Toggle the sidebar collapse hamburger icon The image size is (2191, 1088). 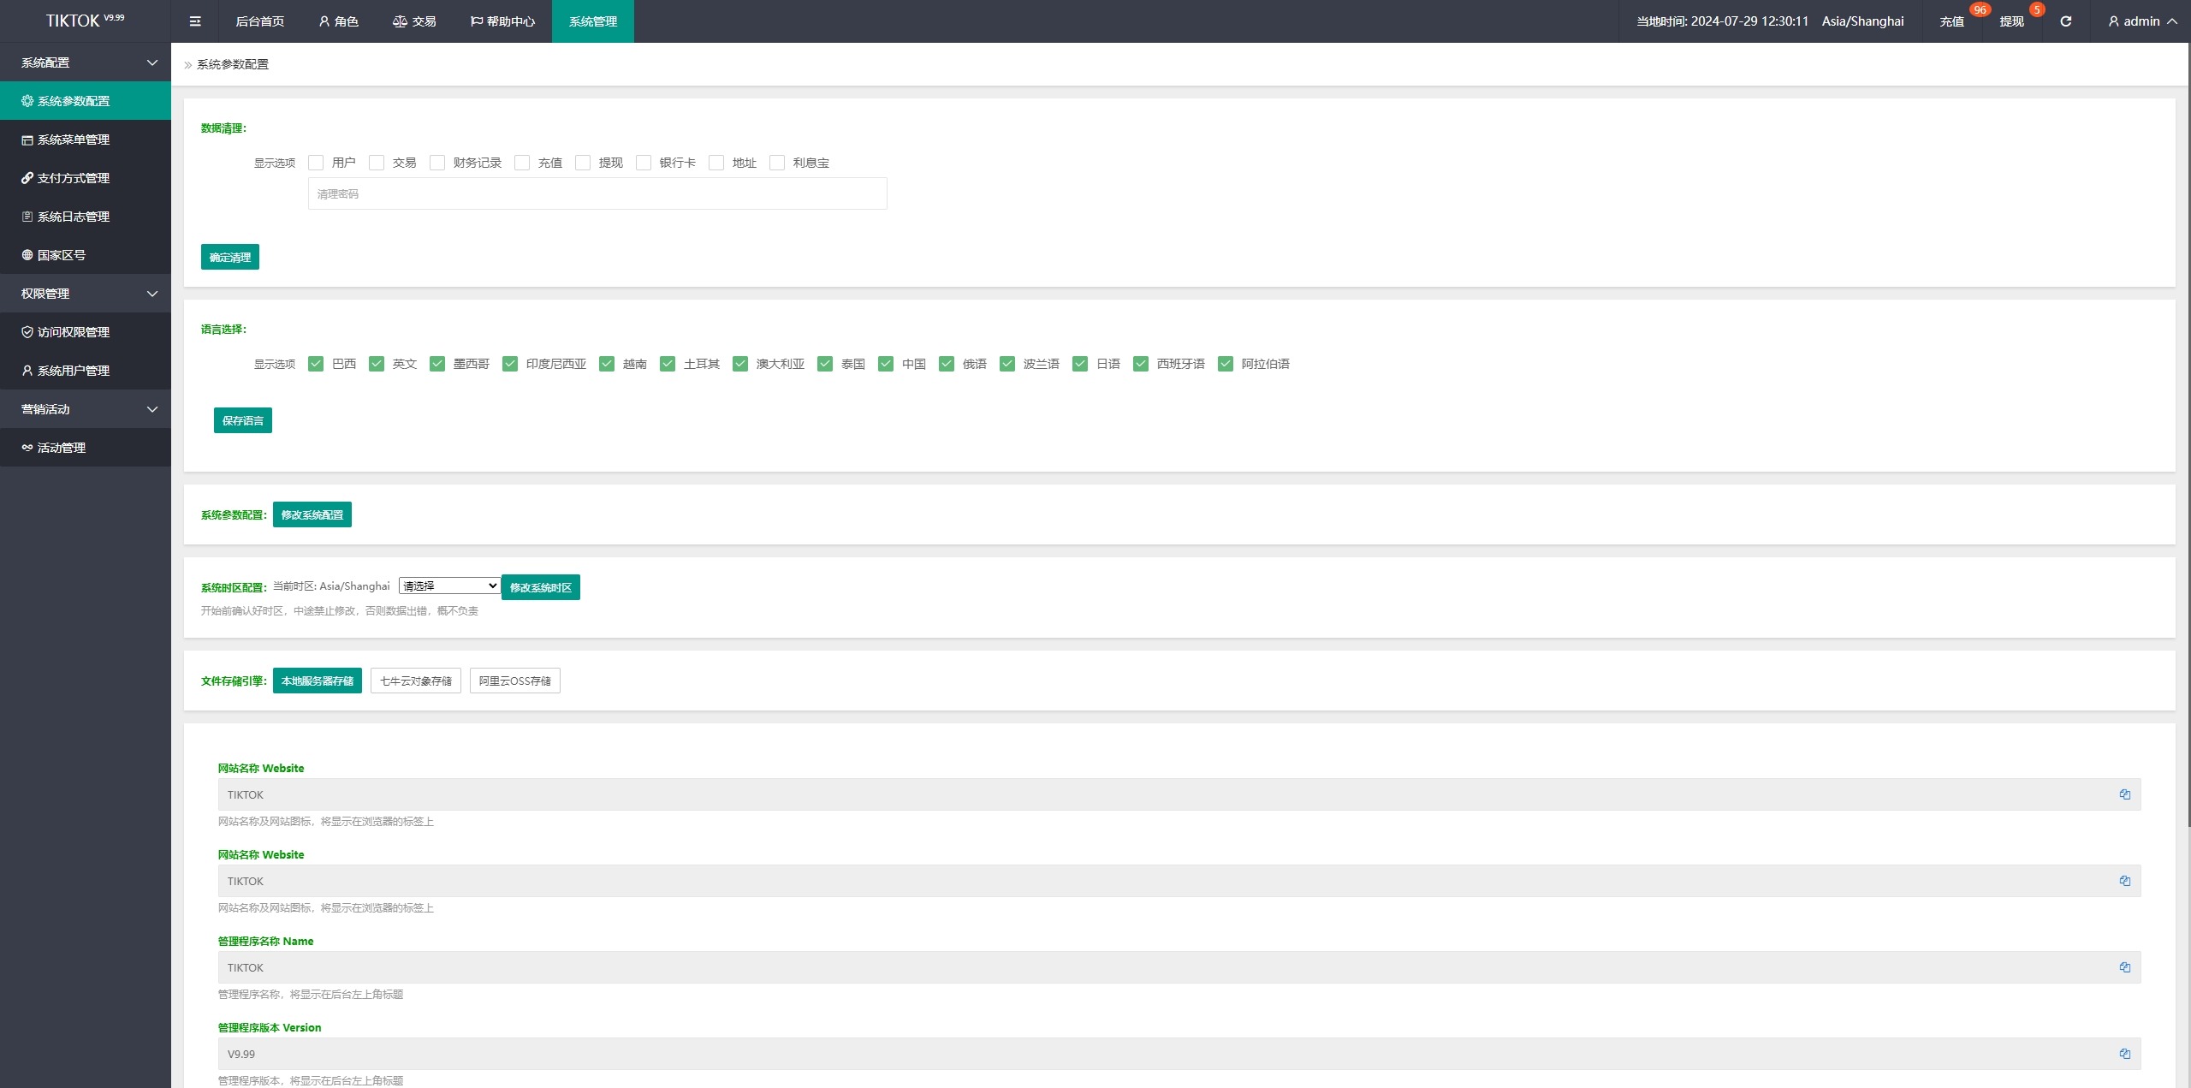[195, 21]
